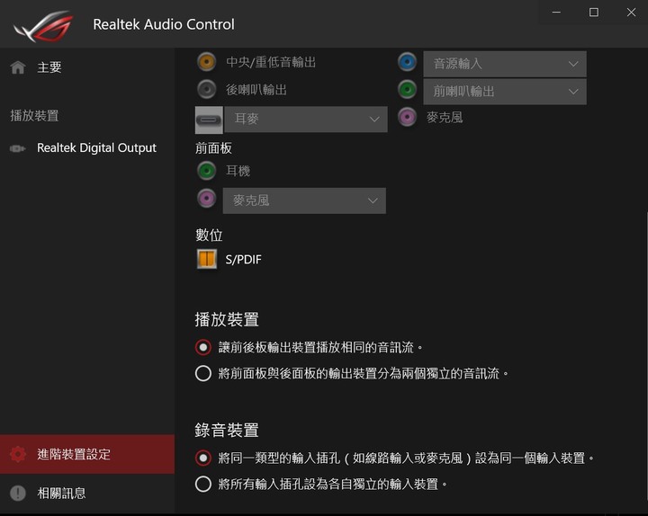Go to 主要 page in sidebar

(87, 67)
